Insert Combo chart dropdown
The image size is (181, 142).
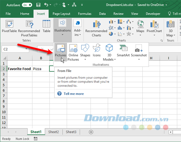point(130,28)
